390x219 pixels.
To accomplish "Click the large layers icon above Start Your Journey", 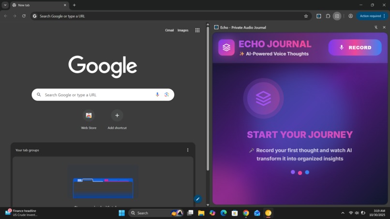I will point(263,99).
